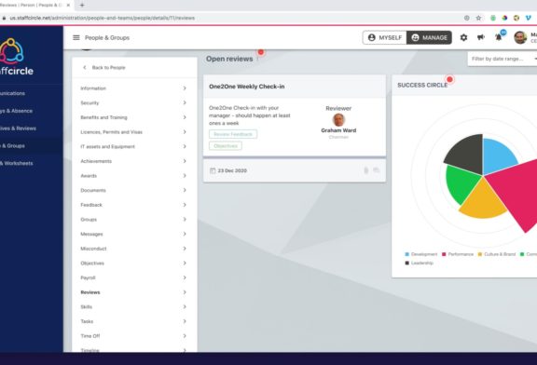The height and width of the screenshot is (365, 537).
Task: Click the attachment paperclip icon on review card
Action: click(x=366, y=170)
